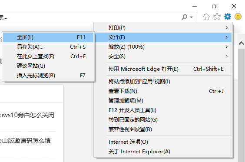
Task: Select 查看下载(N) menu item
Action: (163, 91)
